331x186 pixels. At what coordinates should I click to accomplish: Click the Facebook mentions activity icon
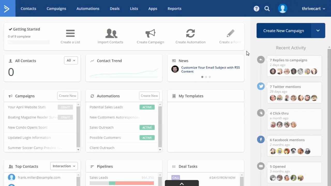[261, 139]
